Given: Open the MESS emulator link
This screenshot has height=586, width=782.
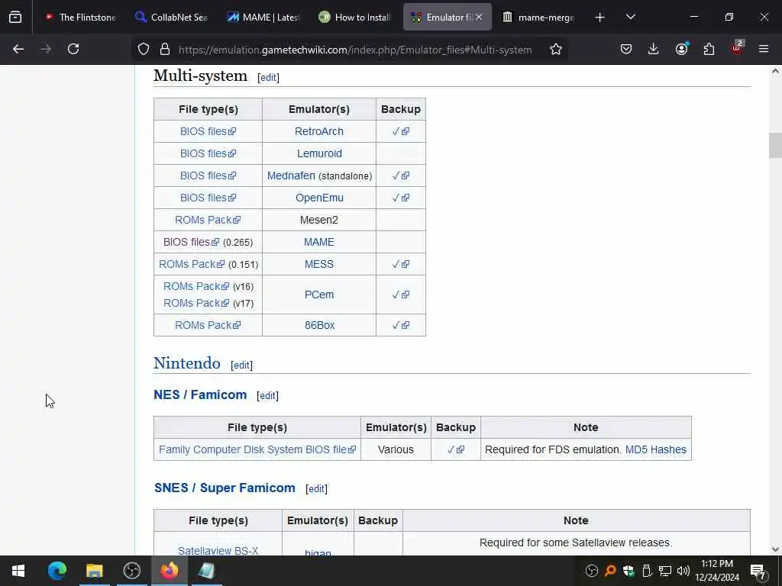Looking at the screenshot, I should coord(319,264).
